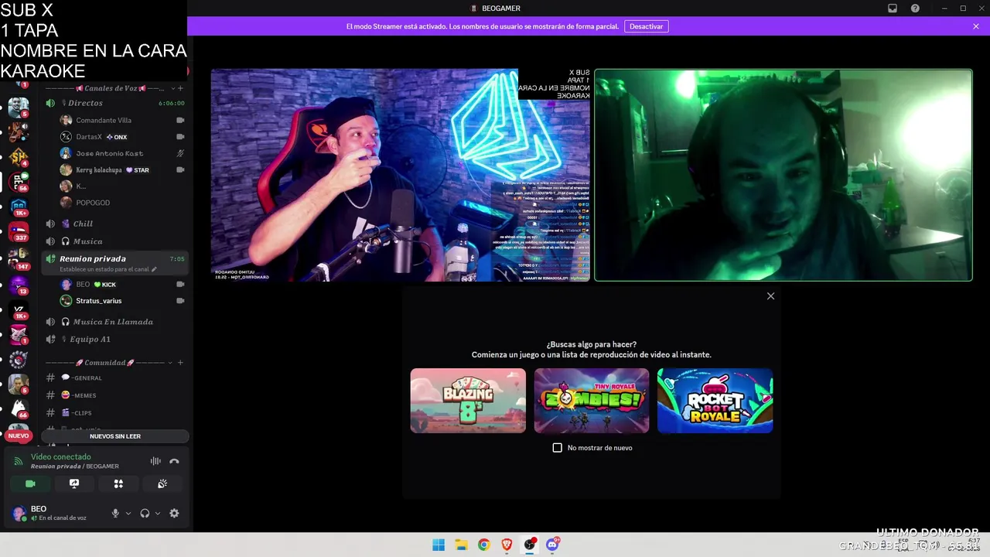Disconnect from the voice call
Screen dimensions: 990x557
pyautogui.click(x=174, y=461)
